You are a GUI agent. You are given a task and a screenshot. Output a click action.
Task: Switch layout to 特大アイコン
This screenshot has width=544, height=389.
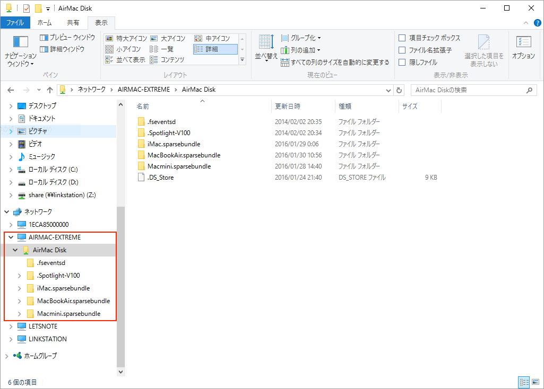[127, 39]
